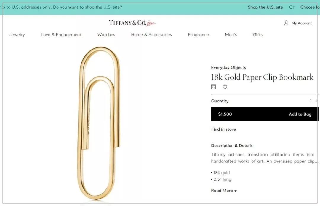Click the Find in store link
This screenshot has width=320, height=206.
(223, 129)
